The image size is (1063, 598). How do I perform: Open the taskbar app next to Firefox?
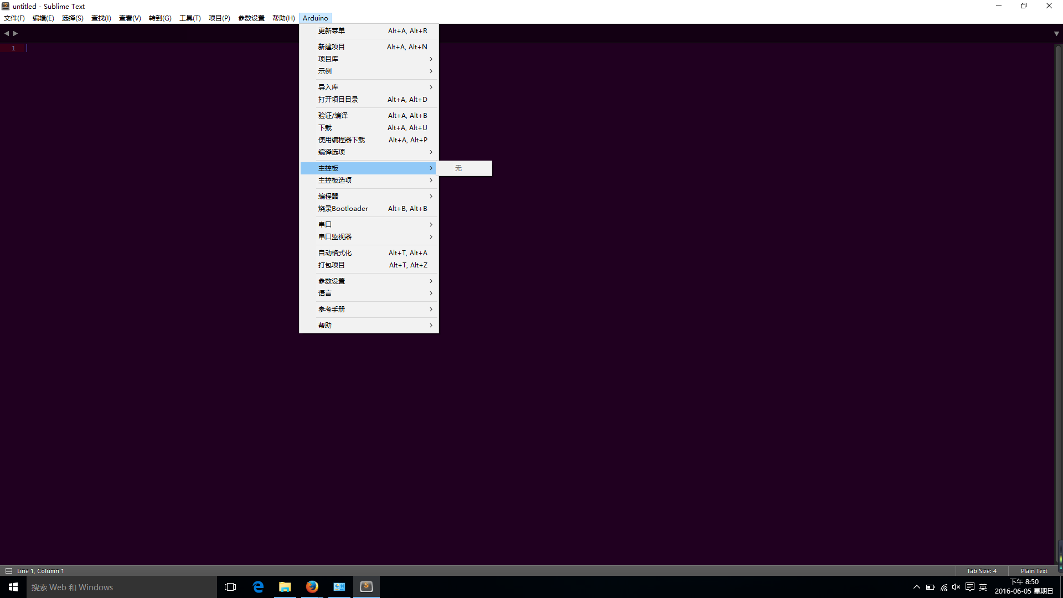[339, 587]
